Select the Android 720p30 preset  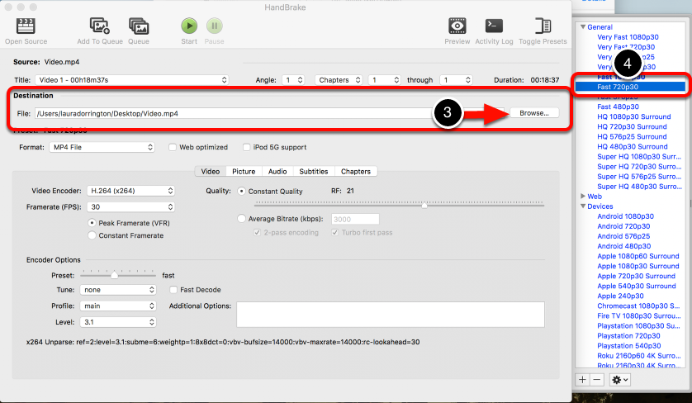click(623, 226)
